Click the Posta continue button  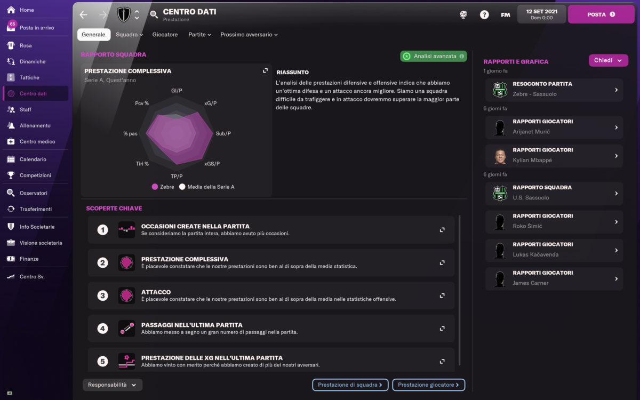click(601, 14)
